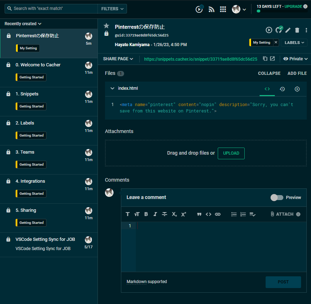Switch to file history tab
311x304 pixels.
(x=282, y=89)
